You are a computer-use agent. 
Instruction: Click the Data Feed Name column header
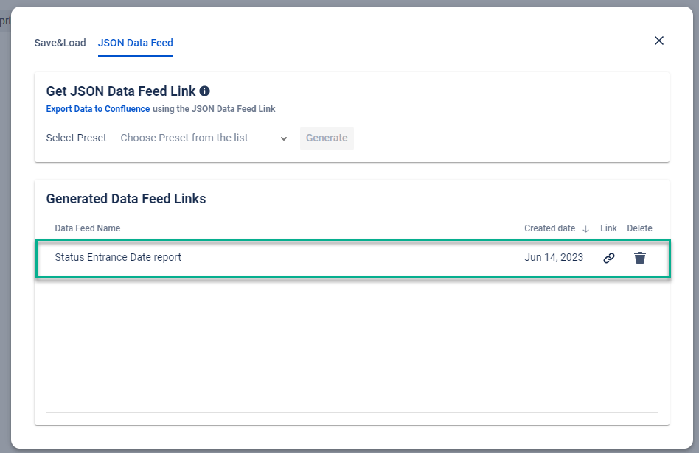coord(88,228)
